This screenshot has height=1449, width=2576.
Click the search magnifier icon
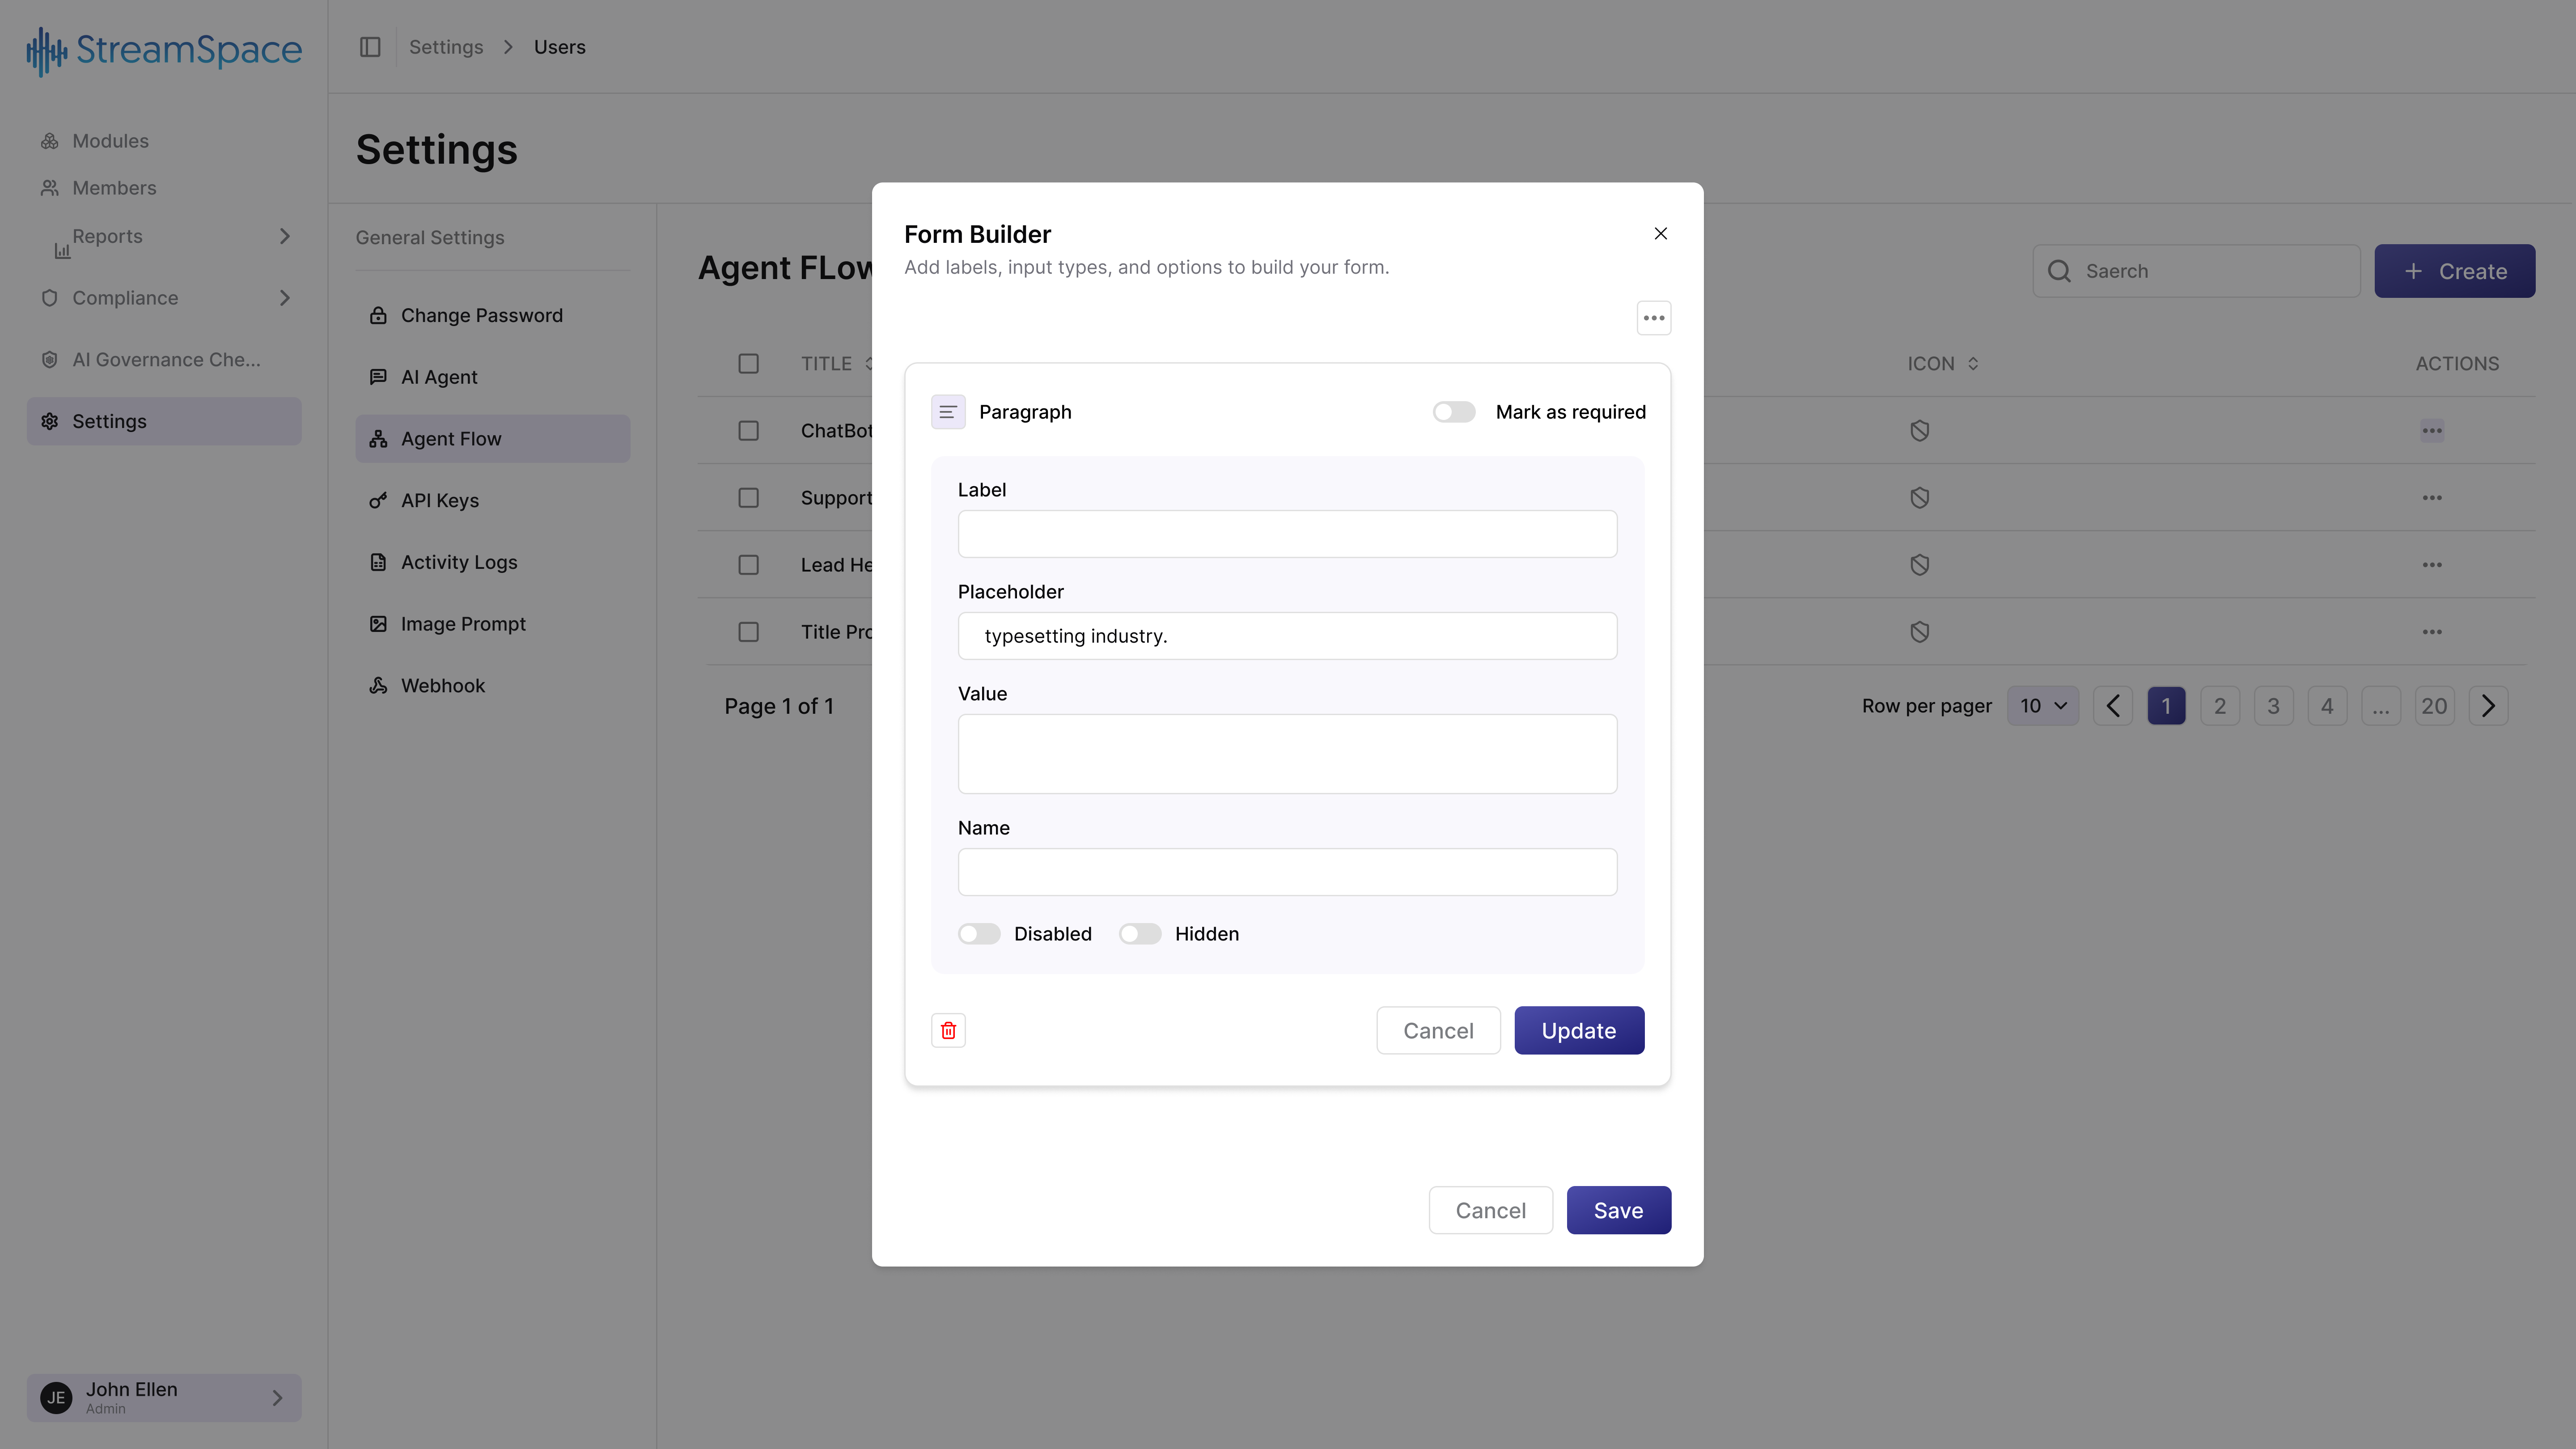(2059, 271)
